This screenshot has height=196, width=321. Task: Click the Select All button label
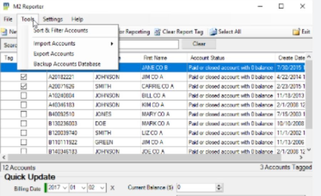(229, 32)
